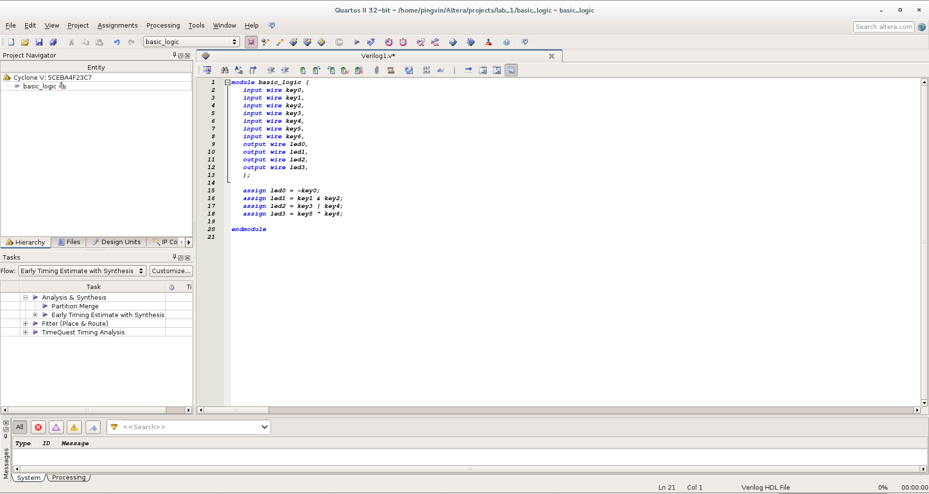929x494 pixels.
Task: Click the Save All icon
Action: (x=53, y=42)
